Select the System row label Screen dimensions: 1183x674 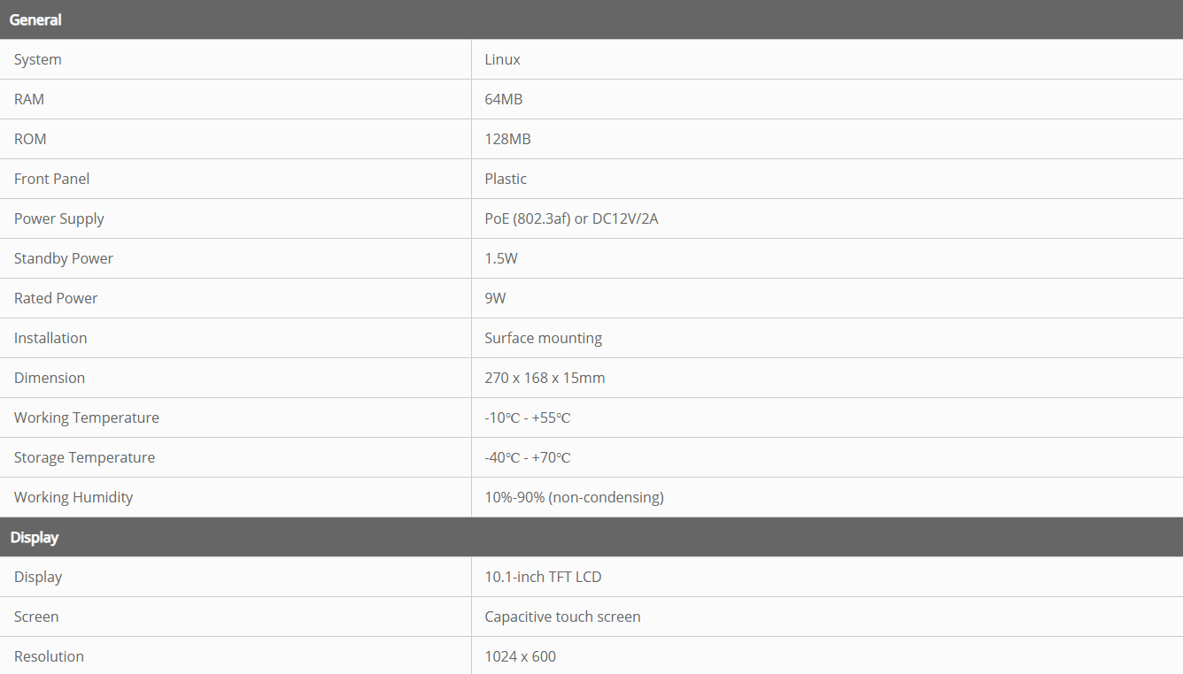[x=38, y=59]
